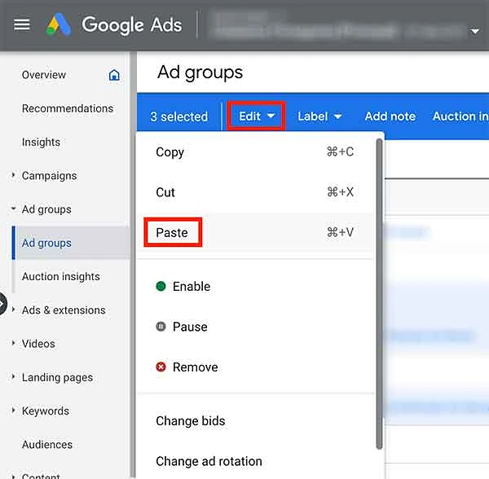Screen dimensions: 489x479
Task: Select Change bids menu entry
Action: coord(255,420)
